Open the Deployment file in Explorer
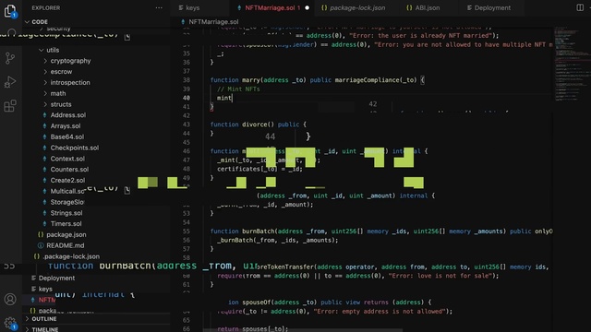Screen dimensions: 591x332 coord(56,279)
